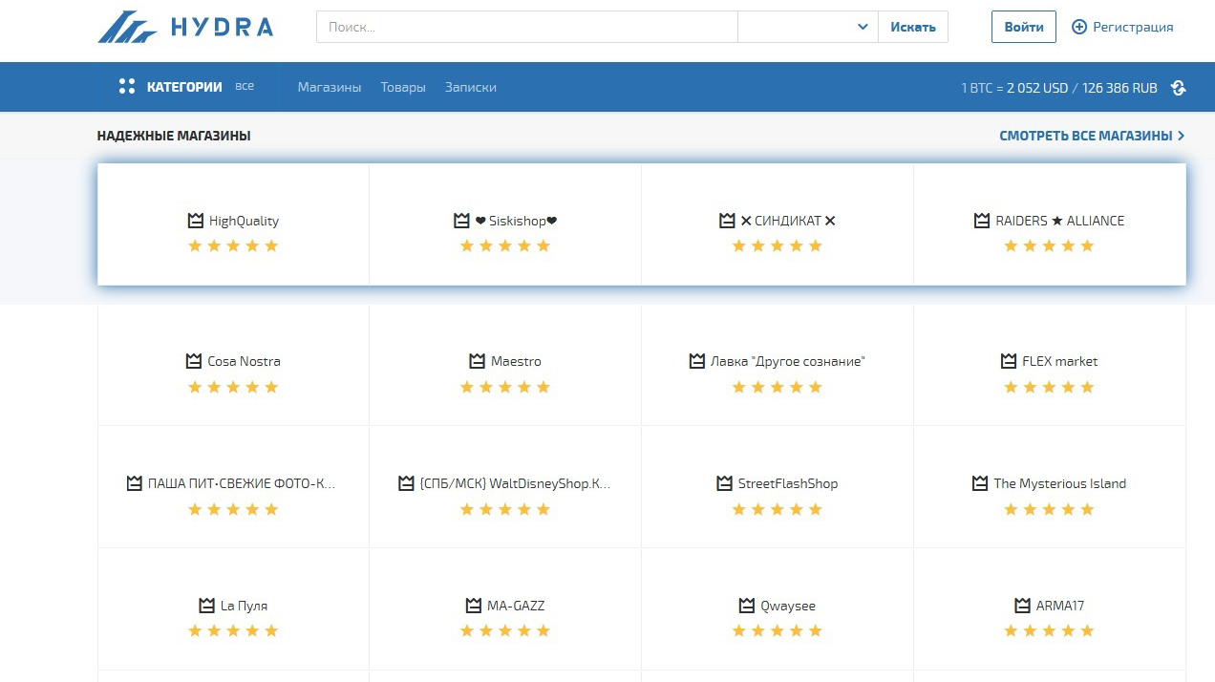Image resolution: width=1215 pixels, height=682 pixels.
Task: Open the Магазины menu item
Action: coord(329,87)
